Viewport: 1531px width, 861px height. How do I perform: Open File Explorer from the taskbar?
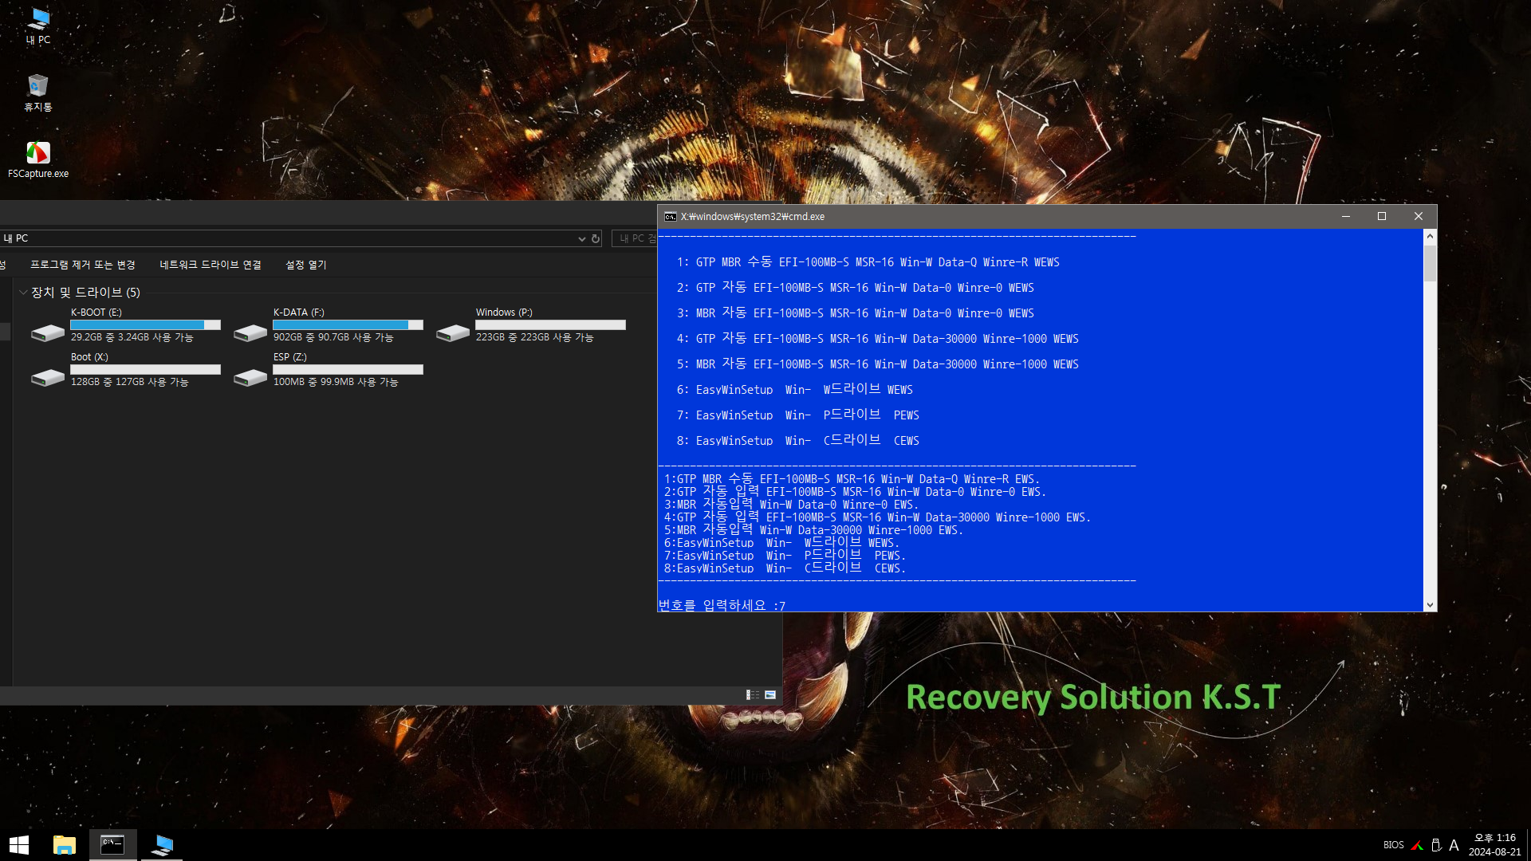tap(64, 845)
